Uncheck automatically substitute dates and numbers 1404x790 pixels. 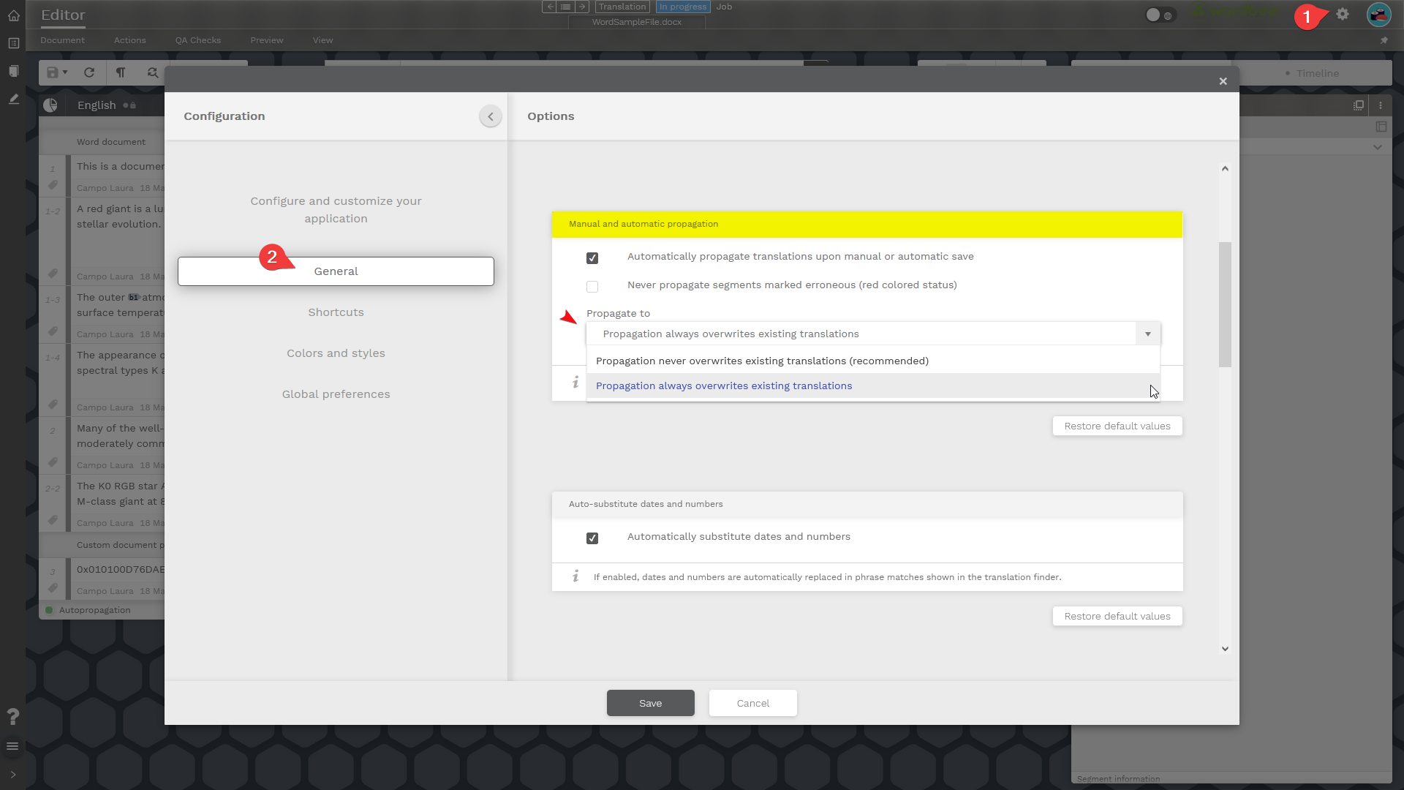[592, 538]
